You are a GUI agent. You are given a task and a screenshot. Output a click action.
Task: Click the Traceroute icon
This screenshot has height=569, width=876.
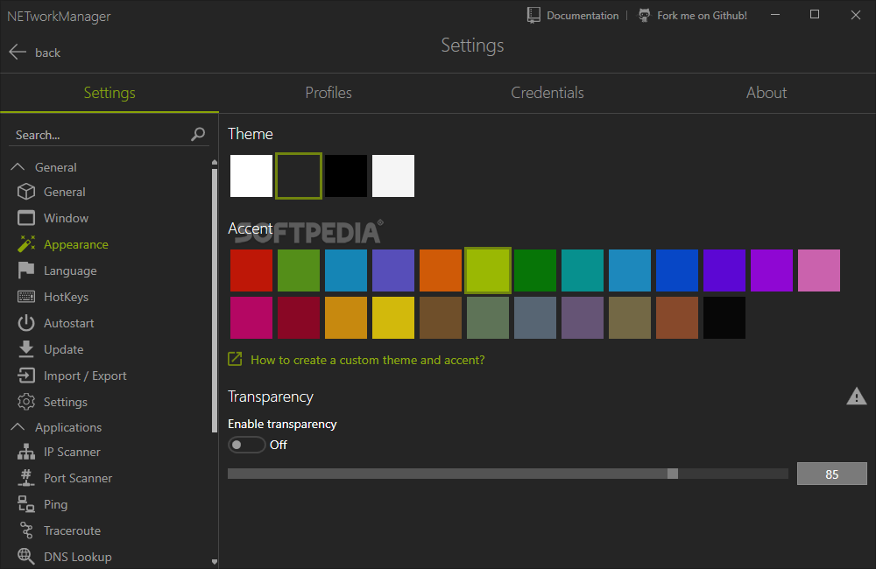(x=26, y=530)
